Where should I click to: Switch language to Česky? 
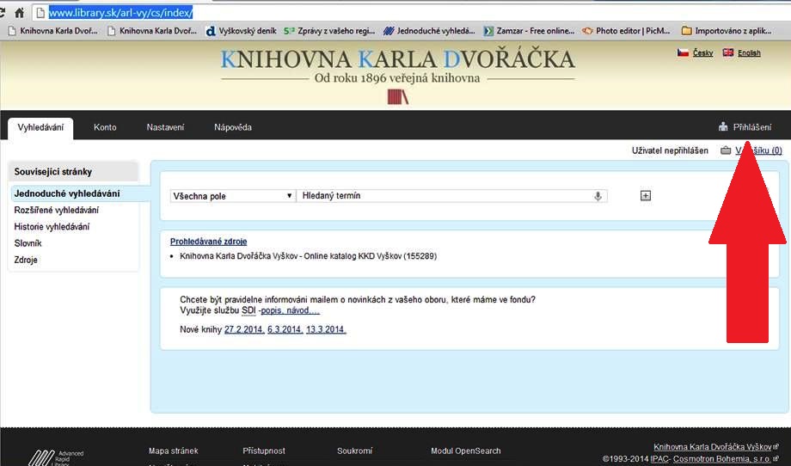702,52
